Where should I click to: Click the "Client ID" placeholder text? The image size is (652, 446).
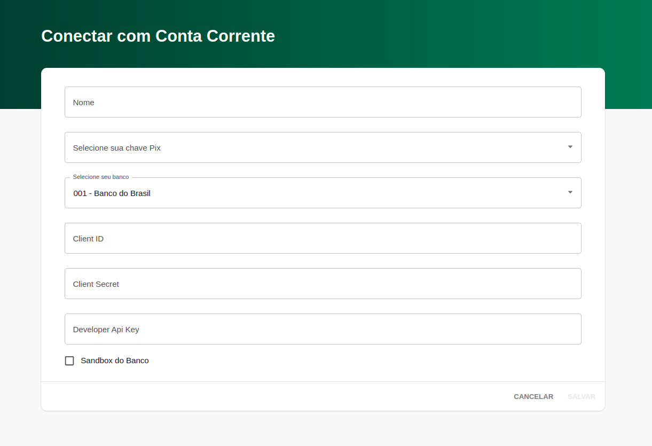point(89,239)
